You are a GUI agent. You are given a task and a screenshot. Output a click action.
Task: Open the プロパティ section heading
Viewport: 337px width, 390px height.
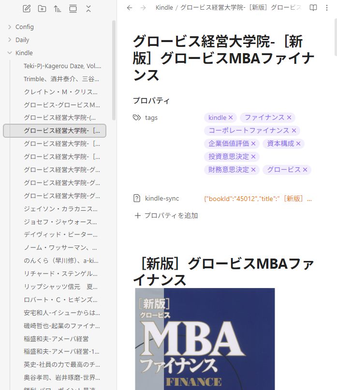[151, 101]
